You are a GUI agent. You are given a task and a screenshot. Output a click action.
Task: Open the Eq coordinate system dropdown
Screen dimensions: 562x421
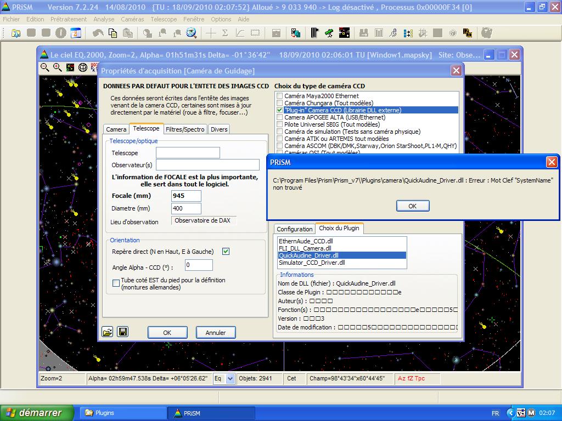tap(230, 378)
